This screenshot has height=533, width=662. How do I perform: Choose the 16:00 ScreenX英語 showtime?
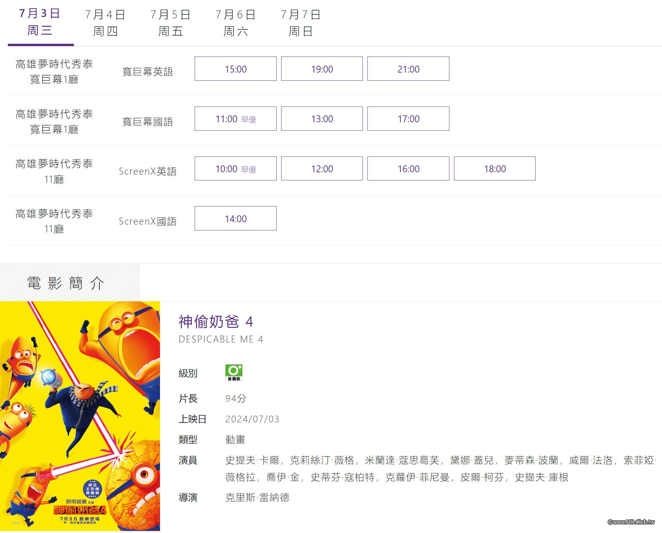point(408,169)
